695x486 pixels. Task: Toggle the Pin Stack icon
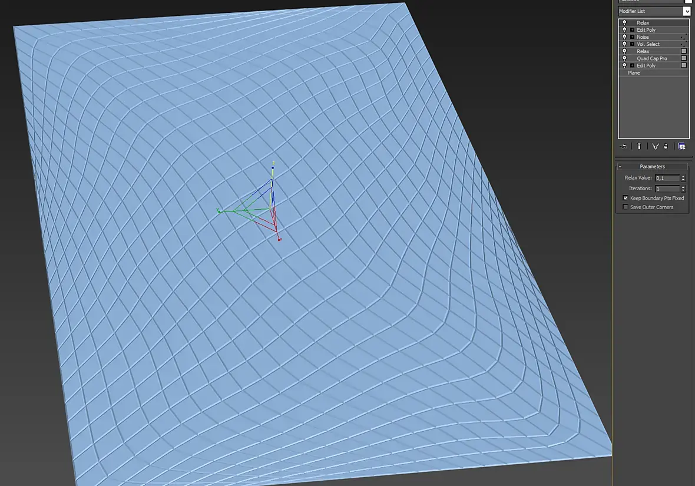[x=624, y=146]
